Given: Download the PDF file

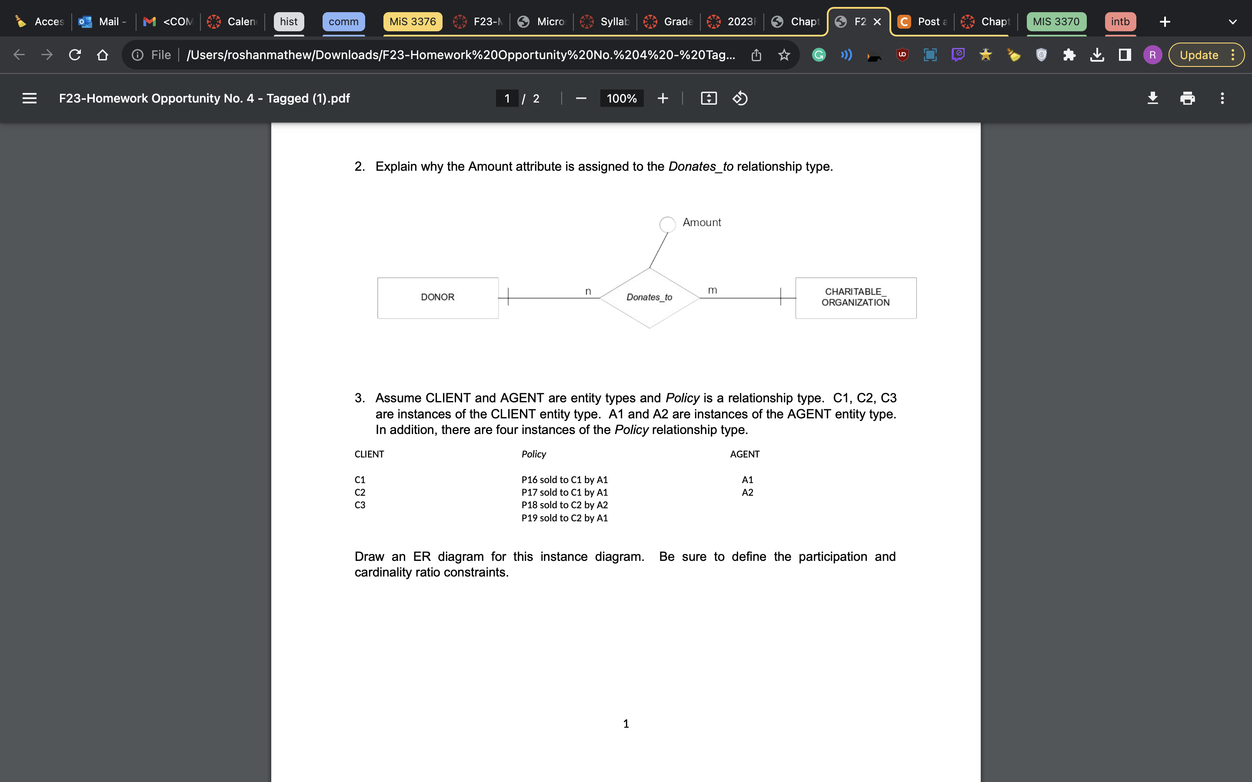Looking at the screenshot, I should point(1153,98).
